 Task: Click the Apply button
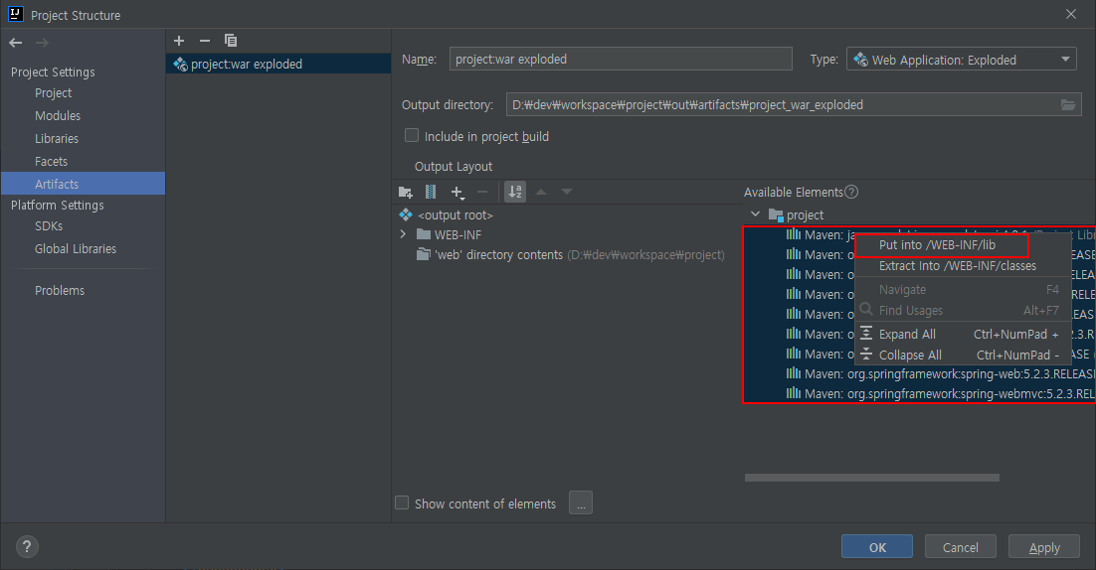(x=1044, y=547)
